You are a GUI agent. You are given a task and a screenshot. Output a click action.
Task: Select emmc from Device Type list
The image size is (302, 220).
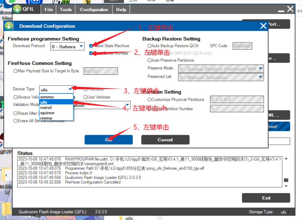point(47,97)
